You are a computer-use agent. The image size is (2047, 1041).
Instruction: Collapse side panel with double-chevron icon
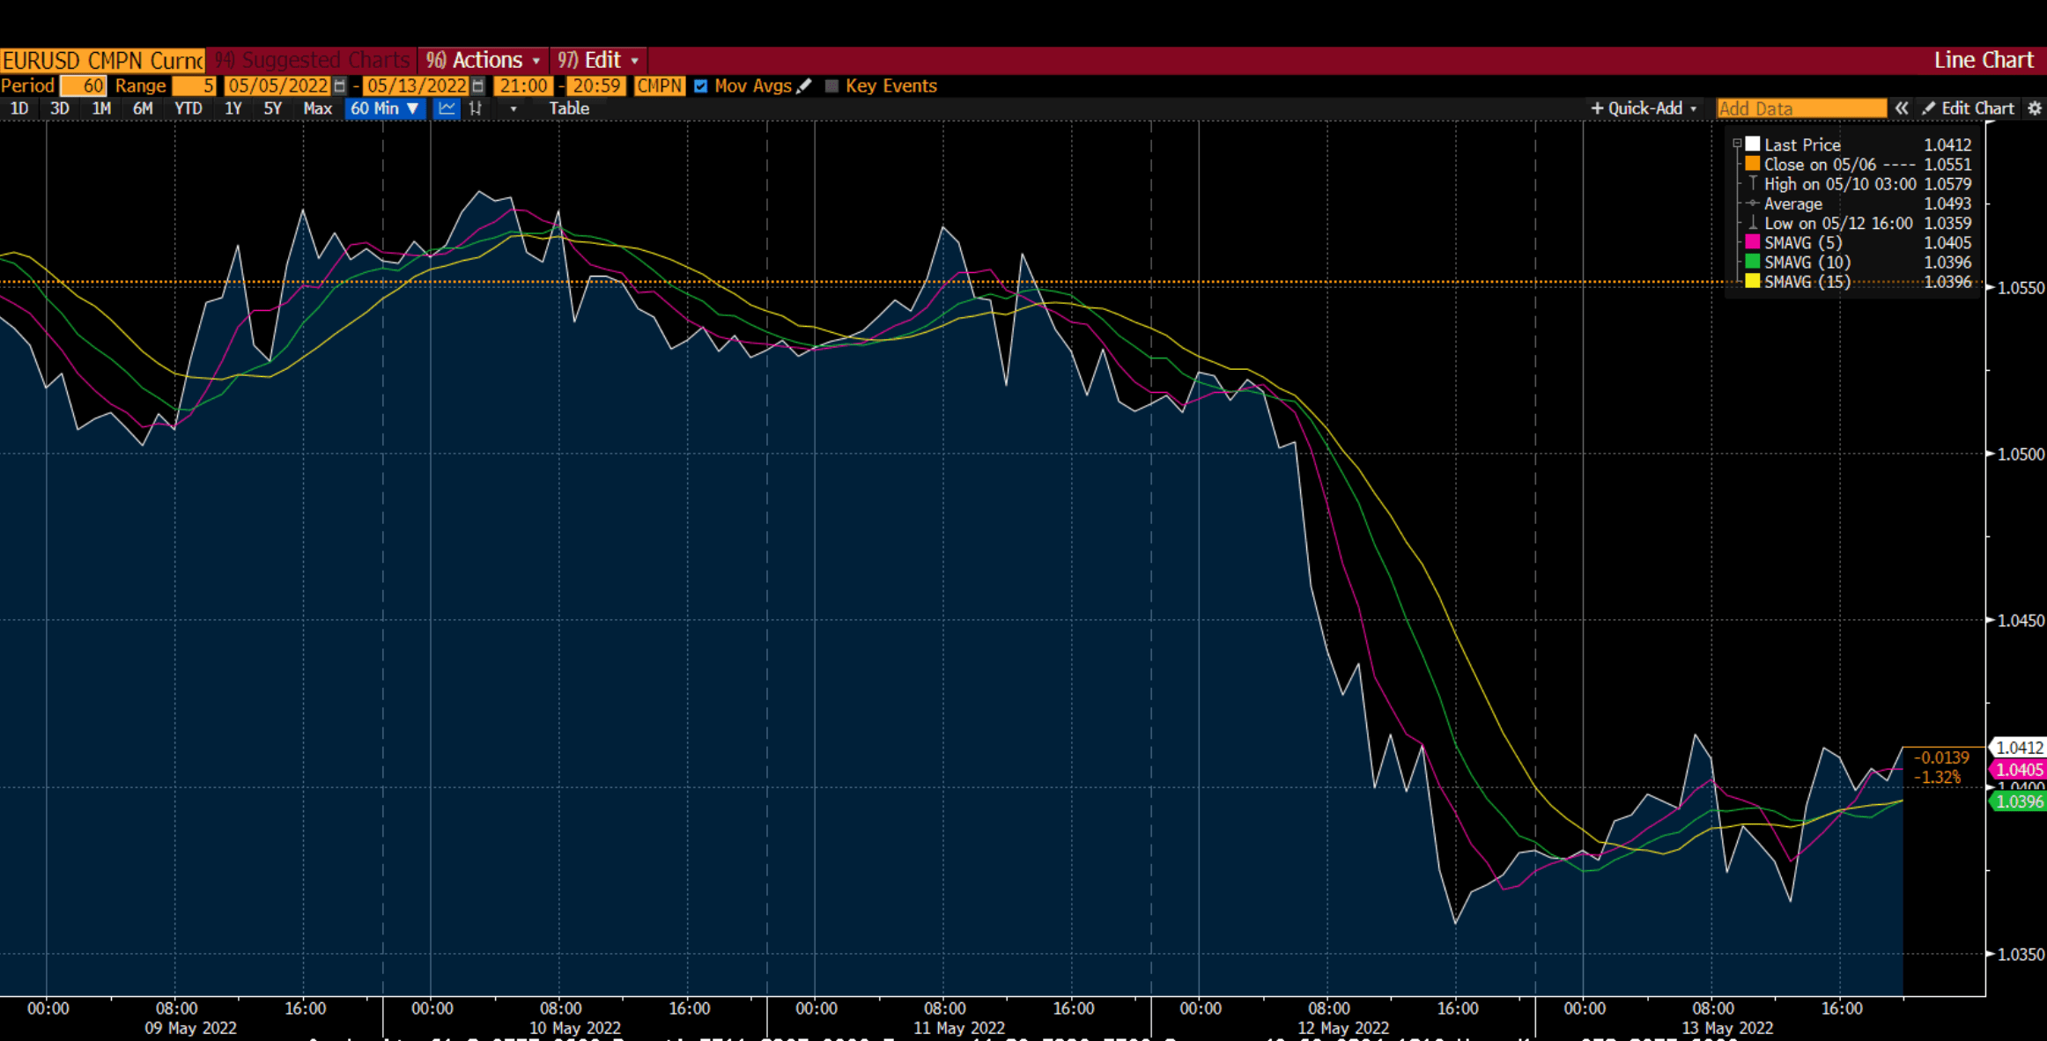(1902, 108)
